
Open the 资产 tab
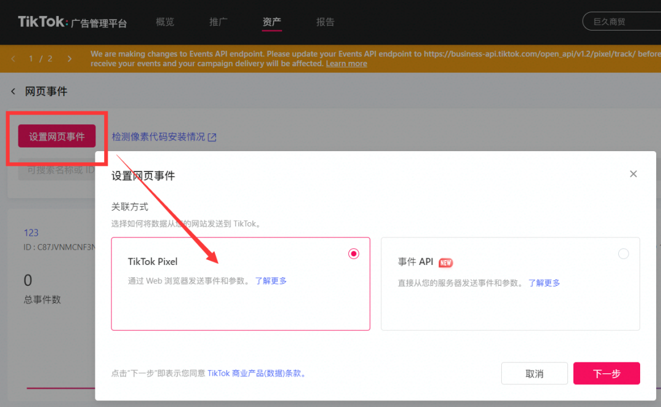coord(272,22)
